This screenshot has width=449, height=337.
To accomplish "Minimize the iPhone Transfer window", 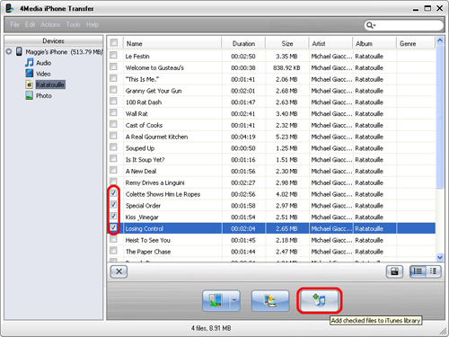I will pos(416,9).
